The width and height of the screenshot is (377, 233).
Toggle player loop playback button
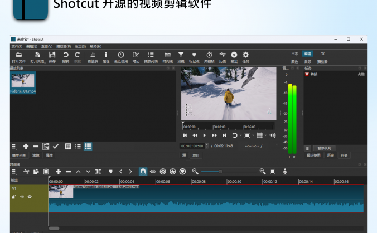click(x=235, y=135)
